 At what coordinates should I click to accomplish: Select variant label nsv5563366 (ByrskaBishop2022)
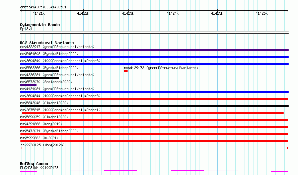[x=49, y=68]
